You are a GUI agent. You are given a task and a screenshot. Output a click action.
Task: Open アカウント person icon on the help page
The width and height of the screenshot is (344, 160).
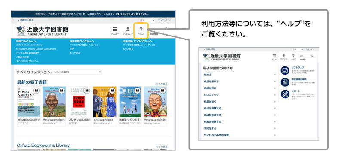pos(284,56)
